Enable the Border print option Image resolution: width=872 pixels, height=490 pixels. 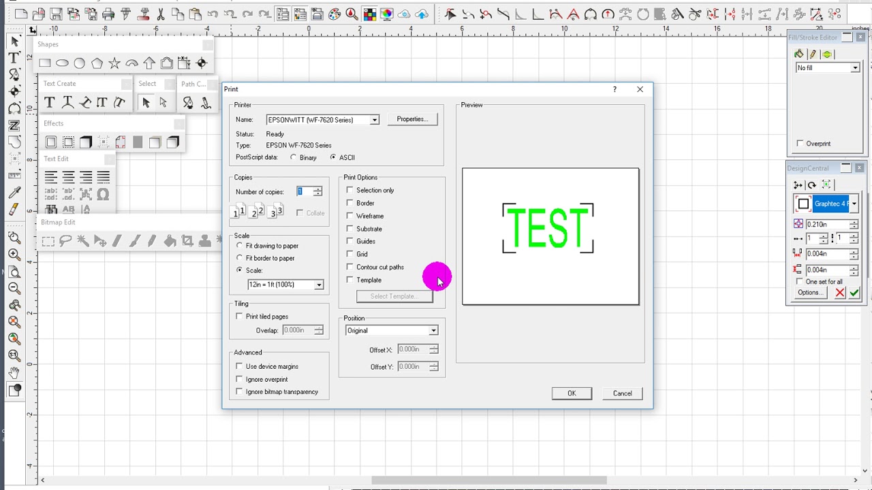pos(350,203)
